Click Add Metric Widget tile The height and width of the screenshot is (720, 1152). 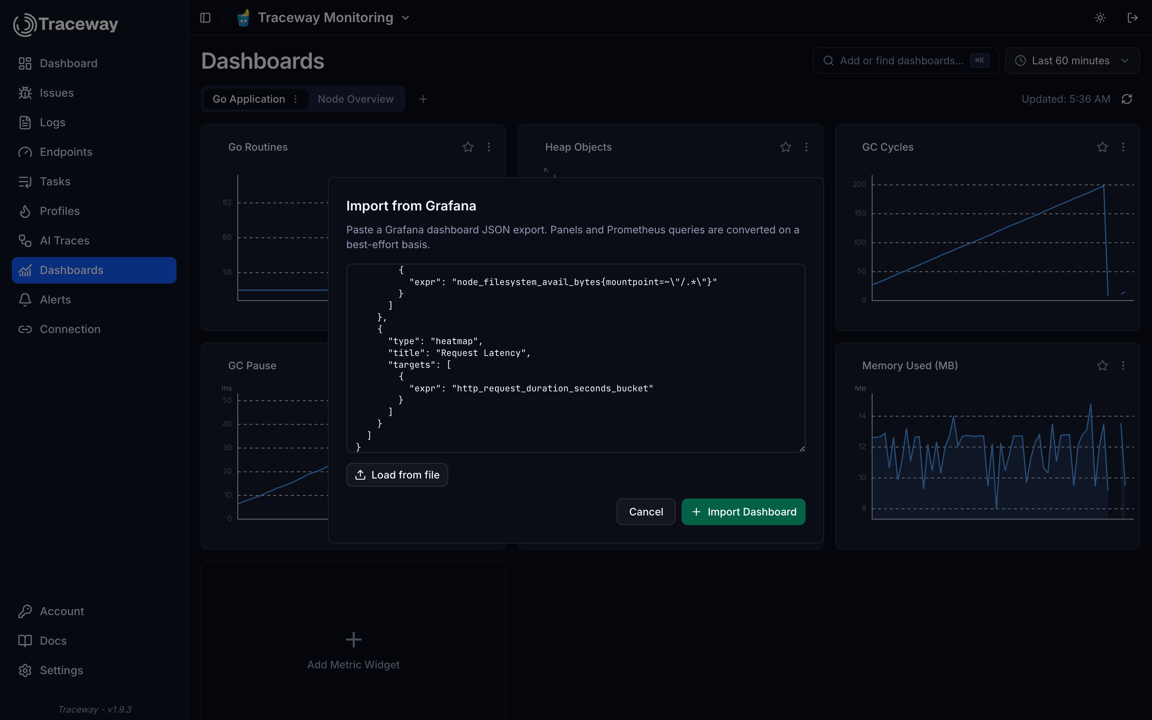click(x=353, y=651)
